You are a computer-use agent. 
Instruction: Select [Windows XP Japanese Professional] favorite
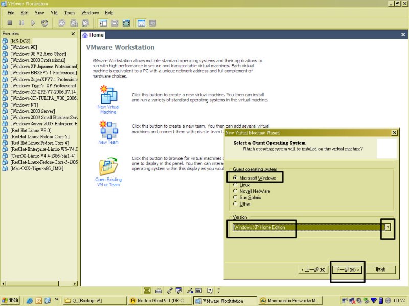pyautogui.click(x=43, y=66)
